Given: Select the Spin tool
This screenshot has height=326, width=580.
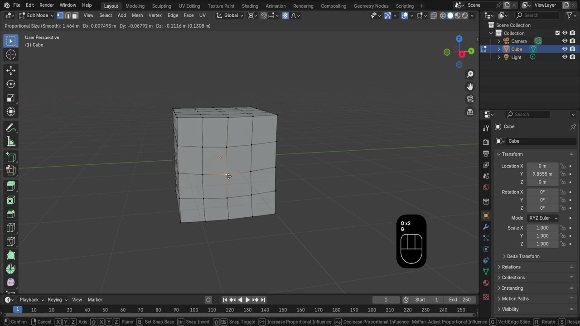Looking at the screenshot, I should tap(11, 269).
